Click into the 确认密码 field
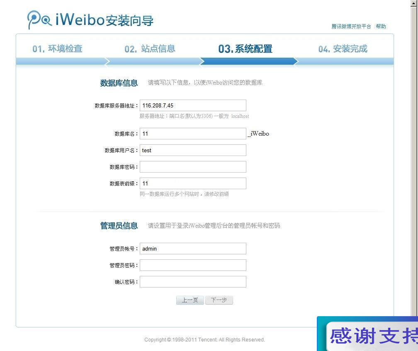 pyautogui.click(x=193, y=282)
